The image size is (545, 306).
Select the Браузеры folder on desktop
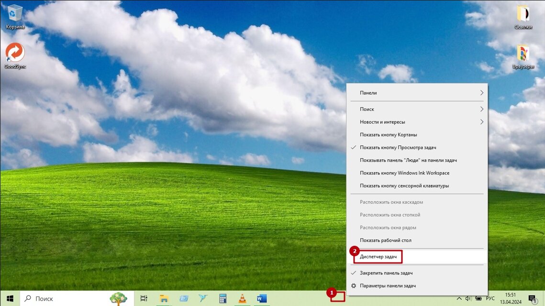pos(523,57)
